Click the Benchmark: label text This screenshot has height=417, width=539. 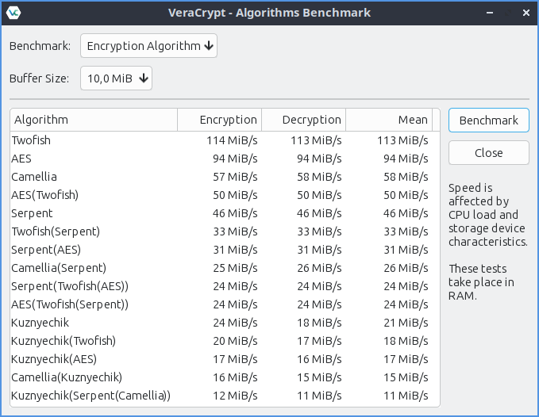[40, 46]
